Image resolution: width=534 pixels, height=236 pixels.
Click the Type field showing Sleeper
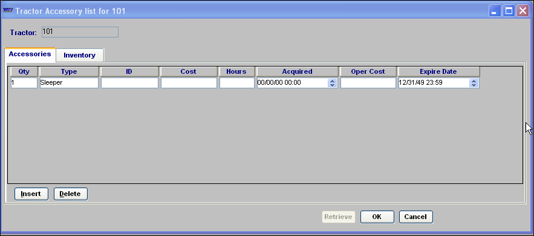click(69, 83)
